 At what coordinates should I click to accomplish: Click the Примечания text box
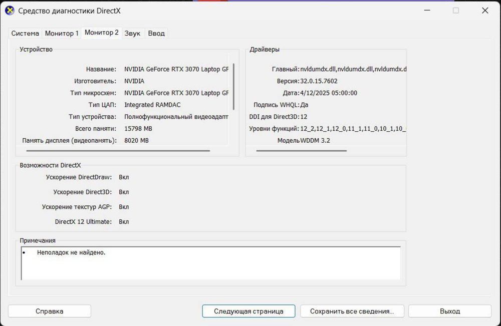coord(211,263)
